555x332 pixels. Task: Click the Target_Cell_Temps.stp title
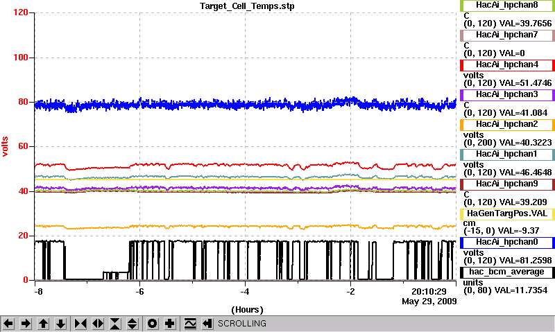point(247,6)
